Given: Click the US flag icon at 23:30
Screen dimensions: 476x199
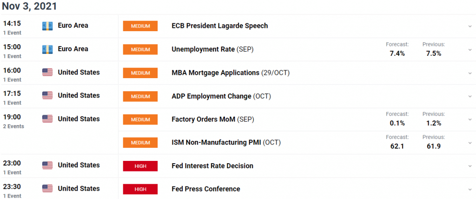Looking at the screenshot, I should click(x=47, y=189).
